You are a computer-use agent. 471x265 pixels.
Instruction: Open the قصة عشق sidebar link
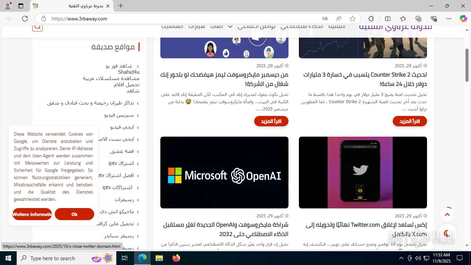tap(122, 151)
